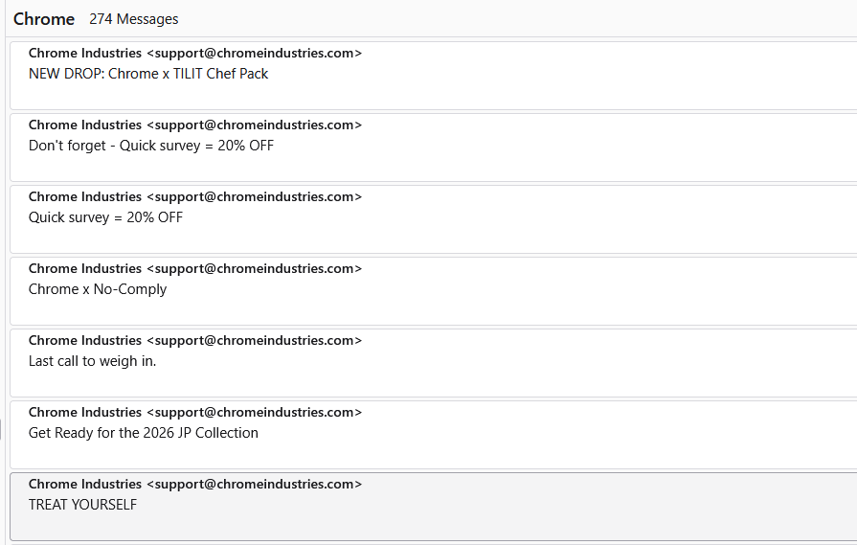Viewport: 857px width, 545px height.
Task: Click sender line above 'TREAT YOURSELF'
Action: click(x=195, y=484)
